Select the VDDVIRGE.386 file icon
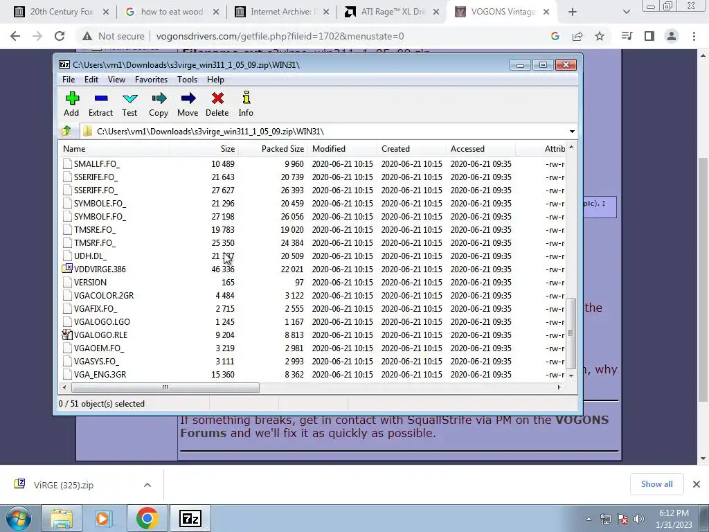The height and width of the screenshot is (532, 709). click(x=67, y=269)
